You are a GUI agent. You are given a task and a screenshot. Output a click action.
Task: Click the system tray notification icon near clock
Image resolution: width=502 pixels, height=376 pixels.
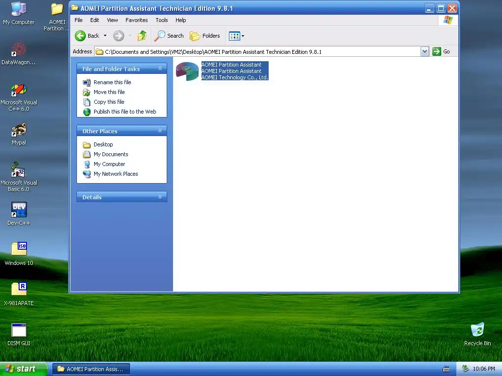click(466, 369)
